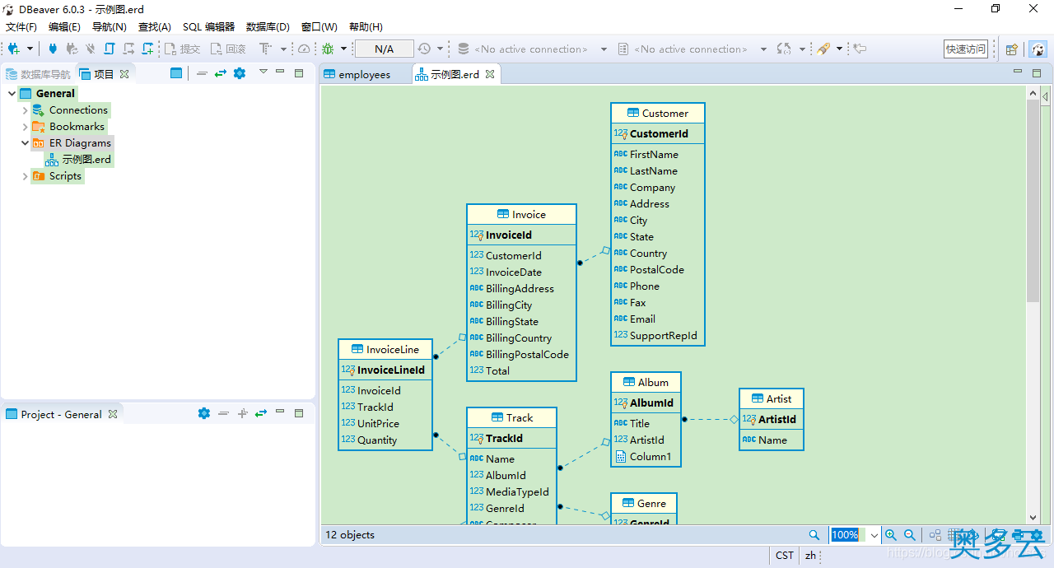The image size is (1054, 568).
Task: Expand the Scripts folder
Action: 26,176
